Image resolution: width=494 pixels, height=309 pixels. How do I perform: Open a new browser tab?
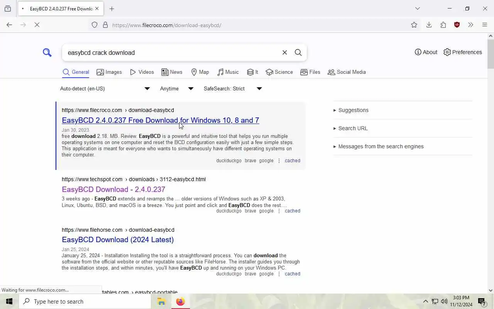point(112,8)
